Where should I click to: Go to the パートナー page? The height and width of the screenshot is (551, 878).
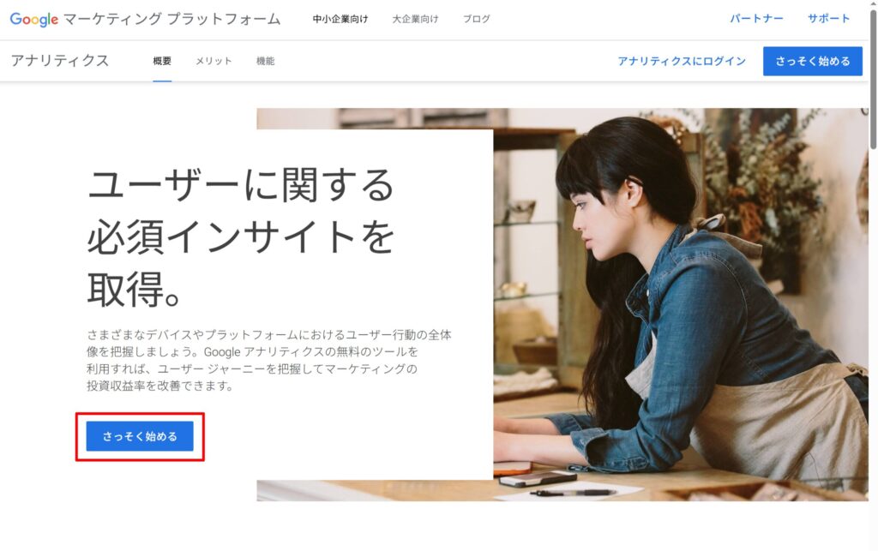[x=756, y=19]
